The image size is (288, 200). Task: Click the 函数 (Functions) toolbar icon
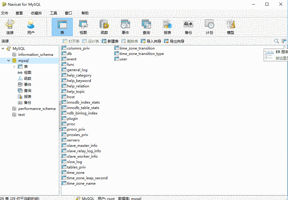point(104,27)
